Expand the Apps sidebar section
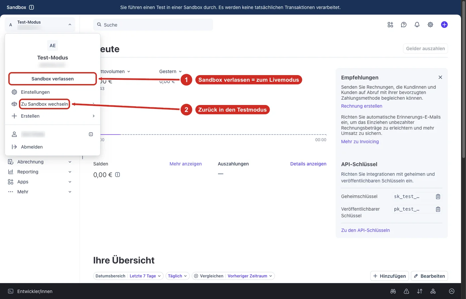 (x=40, y=182)
